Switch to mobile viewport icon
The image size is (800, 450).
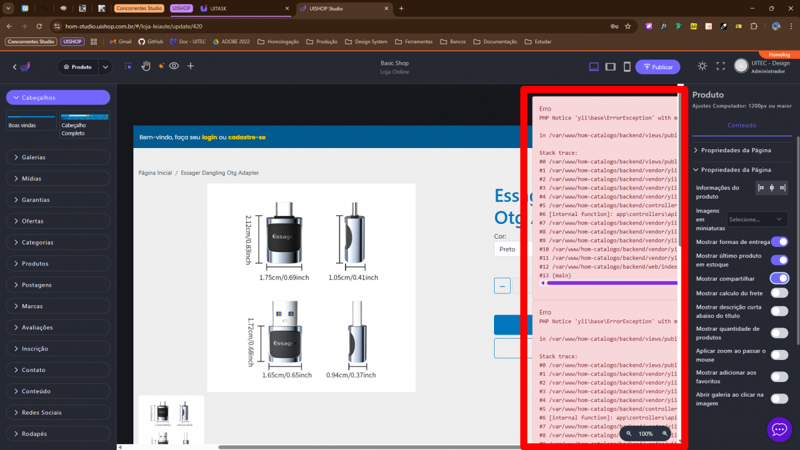tap(627, 67)
